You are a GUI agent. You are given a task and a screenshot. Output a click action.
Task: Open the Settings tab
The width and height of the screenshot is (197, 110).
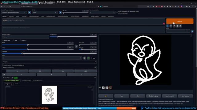tap(103, 16)
